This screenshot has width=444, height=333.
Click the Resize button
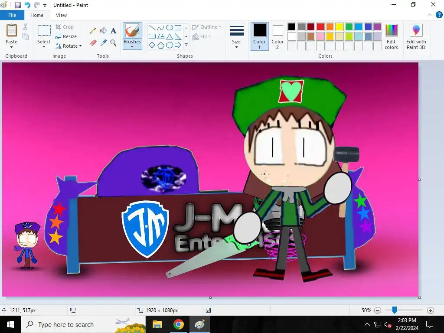(66, 36)
